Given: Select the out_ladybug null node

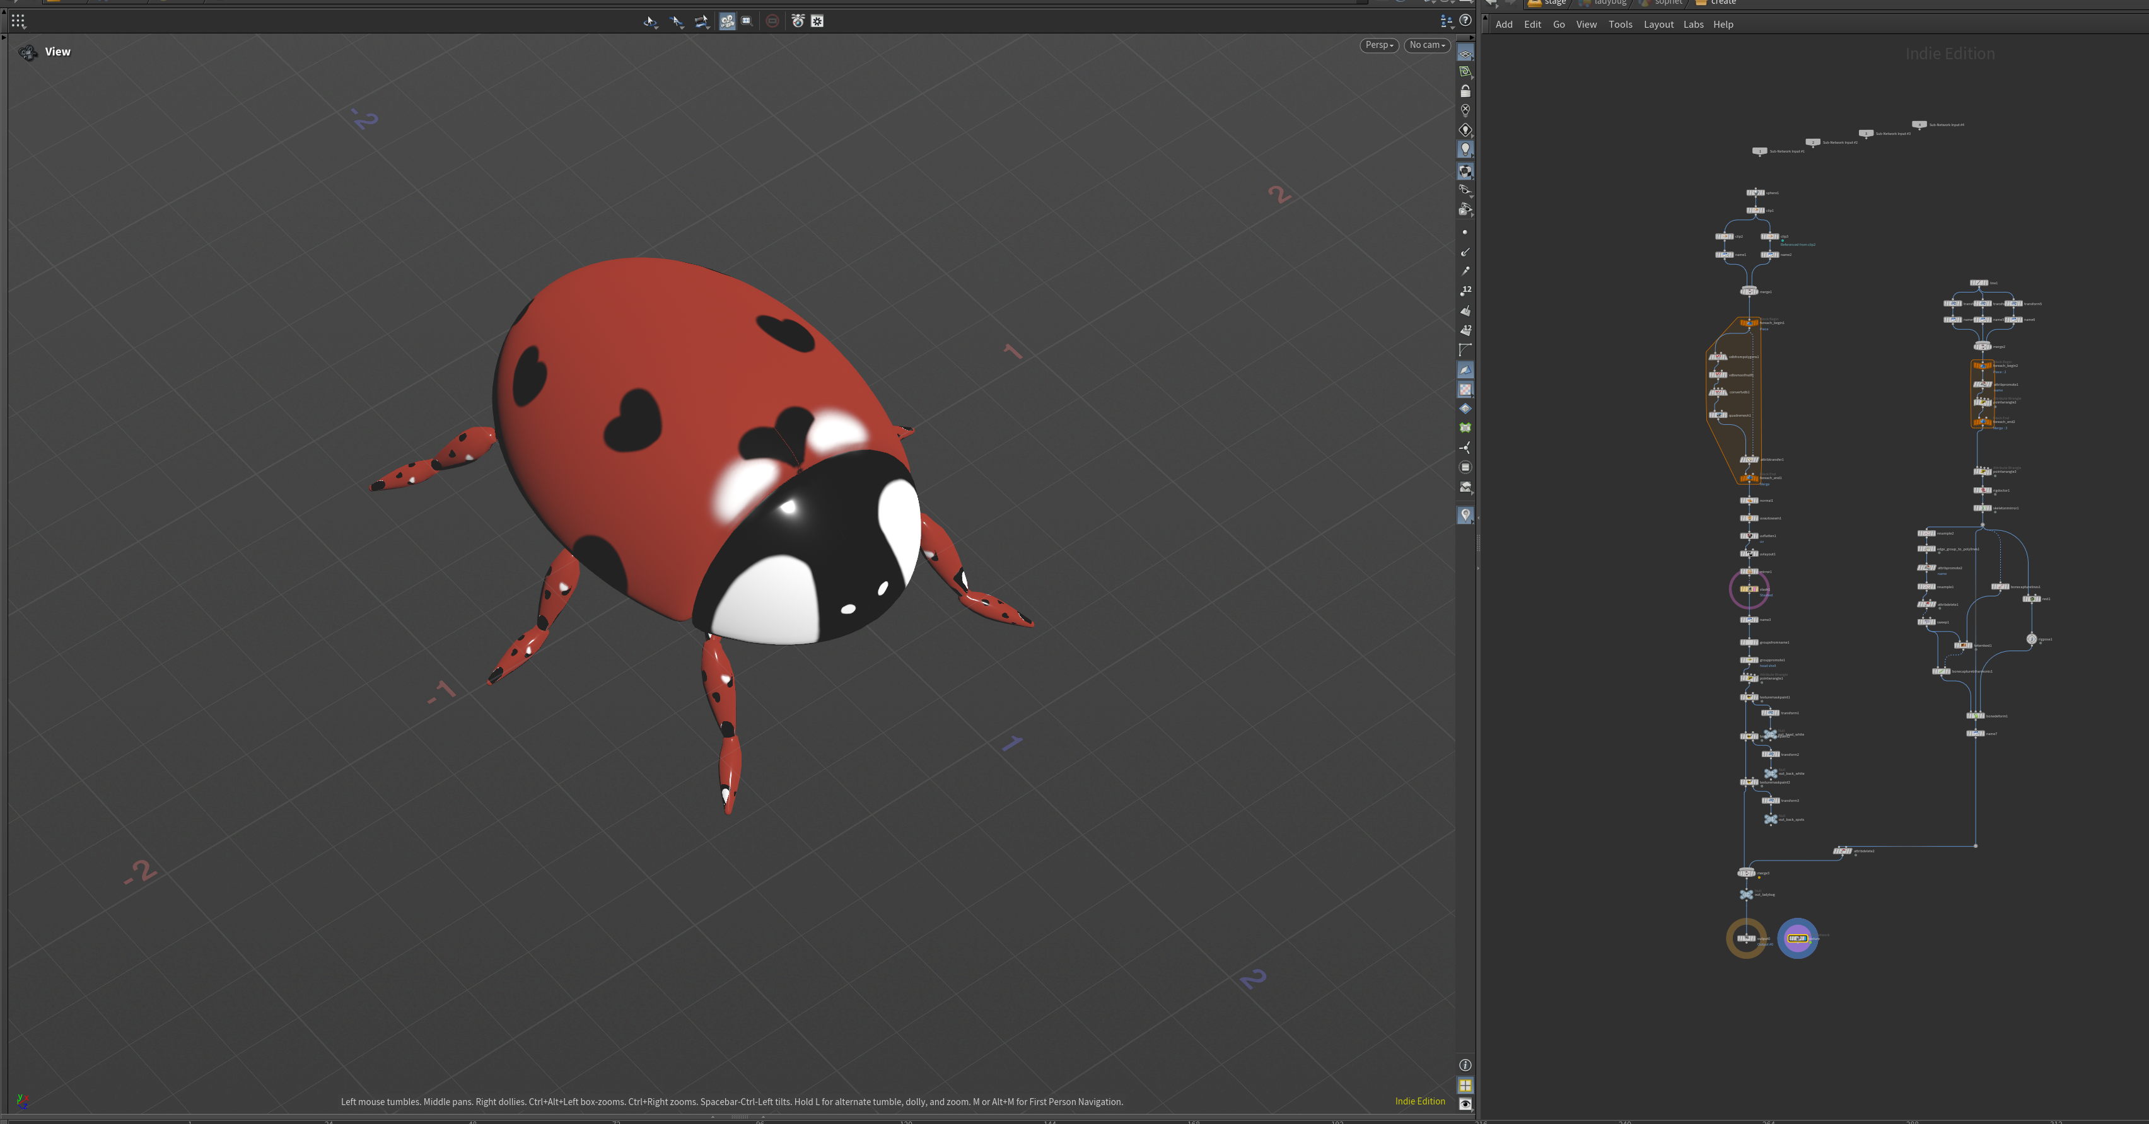Looking at the screenshot, I should pyautogui.click(x=1746, y=895).
